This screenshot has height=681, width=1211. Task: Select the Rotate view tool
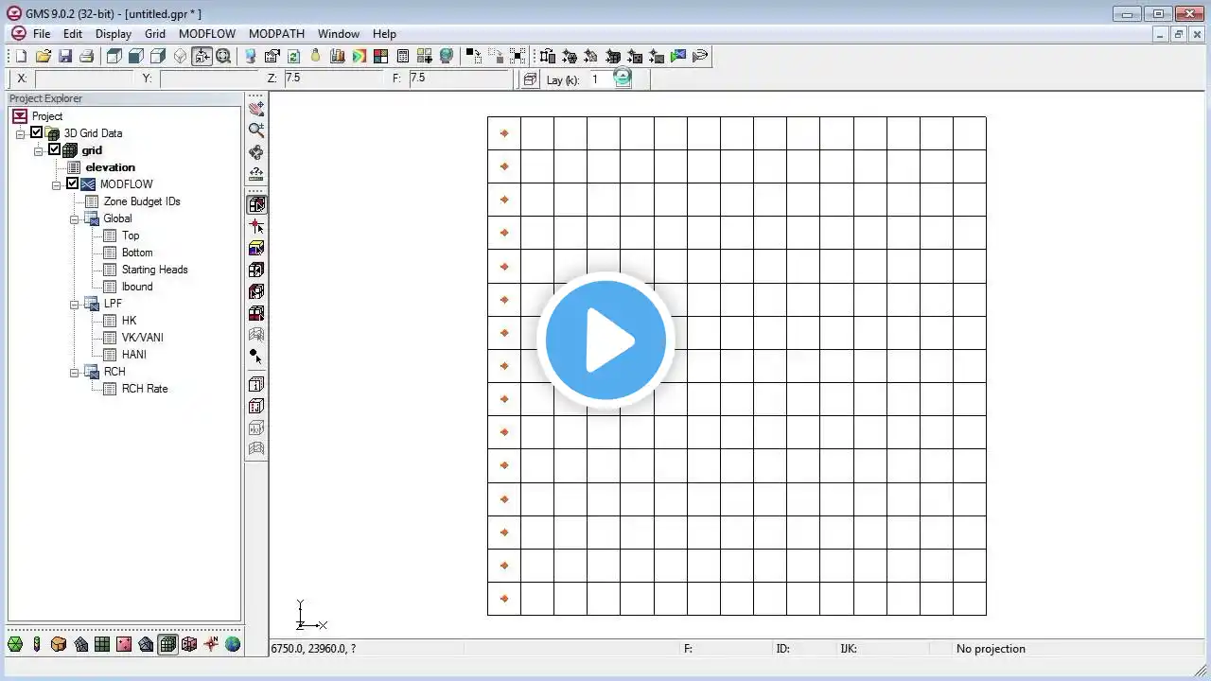255,151
